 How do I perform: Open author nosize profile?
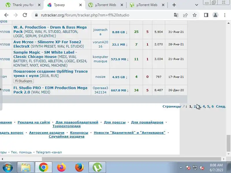[100, 77]
